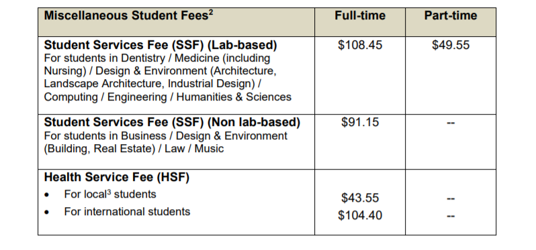The image size is (536, 250).
Task: Click the $49.55 part-time fee
Action: click(451, 45)
